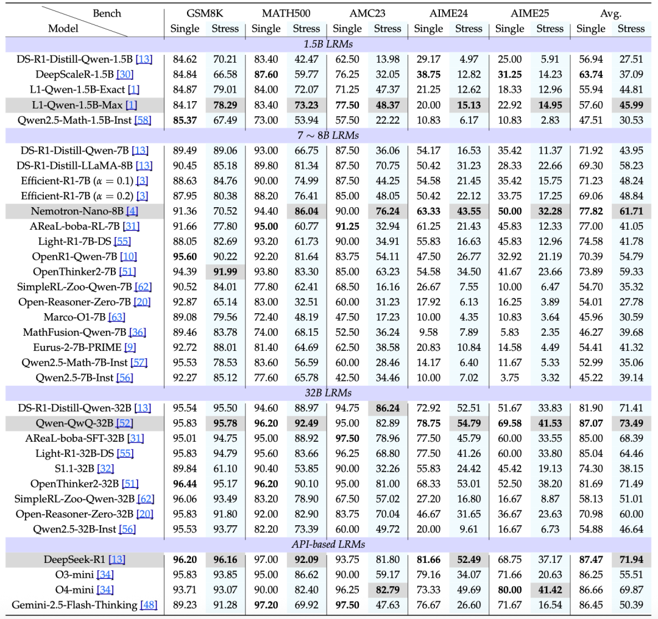Follow reference [55] after Light-R1-32B-DS
This screenshot has height=619, width=658.
(x=125, y=453)
